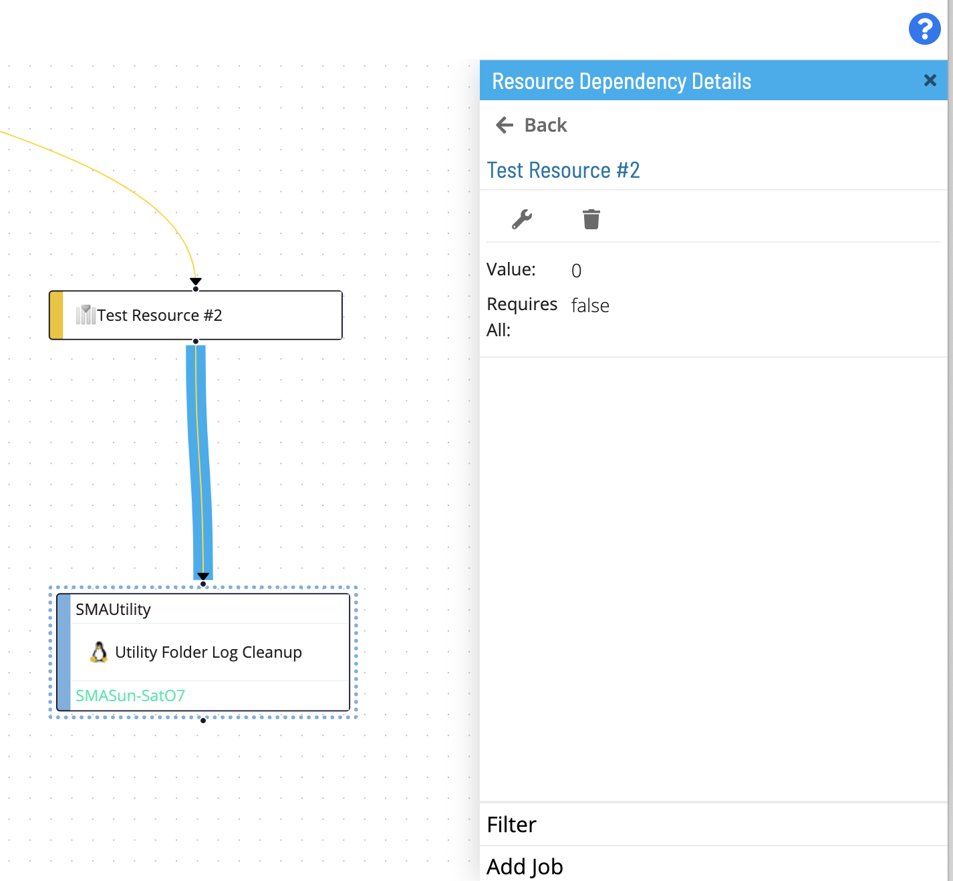Image resolution: width=953 pixels, height=881 pixels.
Task: Click the blue status bar on SMAUtility job
Action: pos(64,652)
